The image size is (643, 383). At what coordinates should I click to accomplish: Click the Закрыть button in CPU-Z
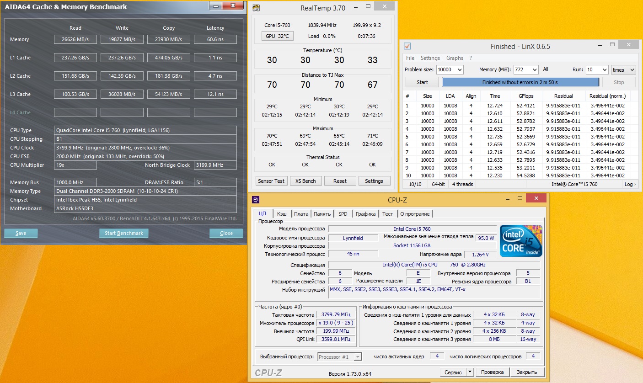point(527,372)
